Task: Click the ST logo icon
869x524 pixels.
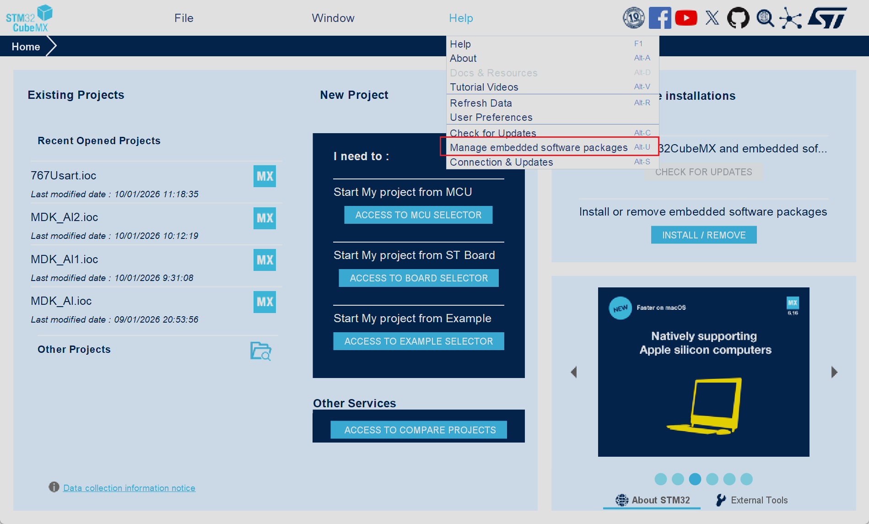Action: pyautogui.click(x=827, y=18)
